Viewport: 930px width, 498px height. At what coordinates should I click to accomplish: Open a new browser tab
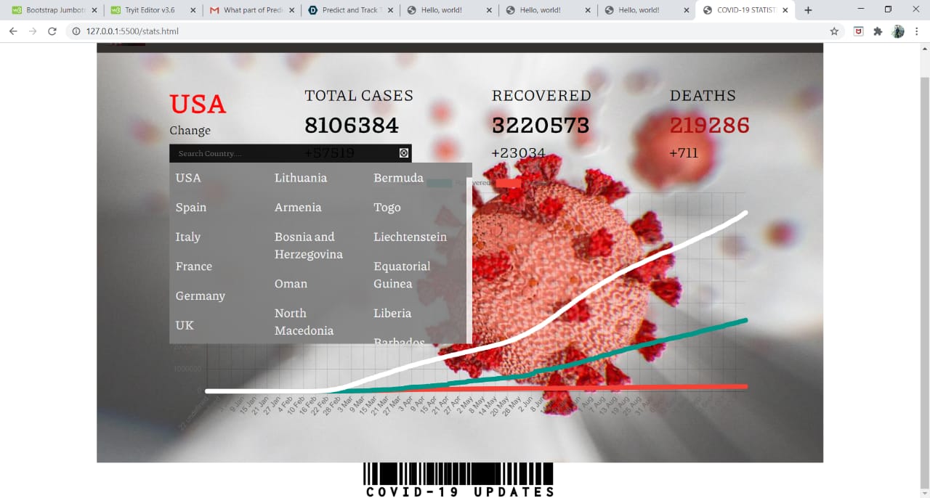pyautogui.click(x=808, y=10)
